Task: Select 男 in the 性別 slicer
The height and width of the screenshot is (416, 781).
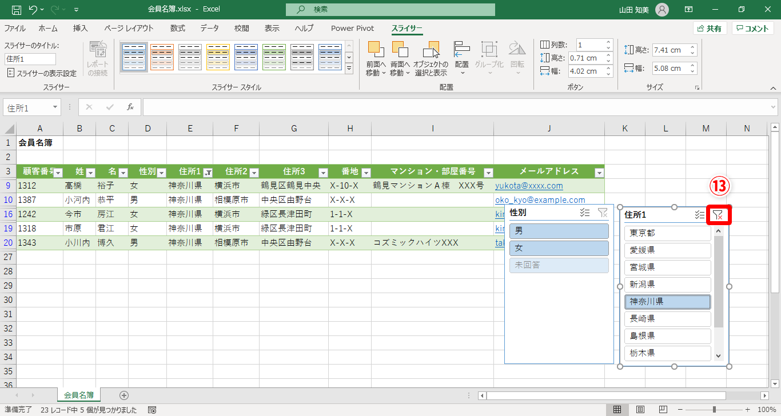Action: click(x=559, y=231)
